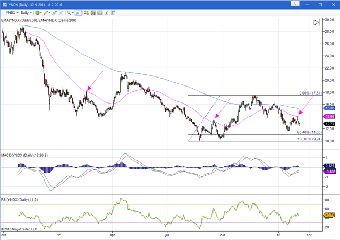Open the YNDX instrument selector dropdown

pyautogui.click(x=12, y=13)
